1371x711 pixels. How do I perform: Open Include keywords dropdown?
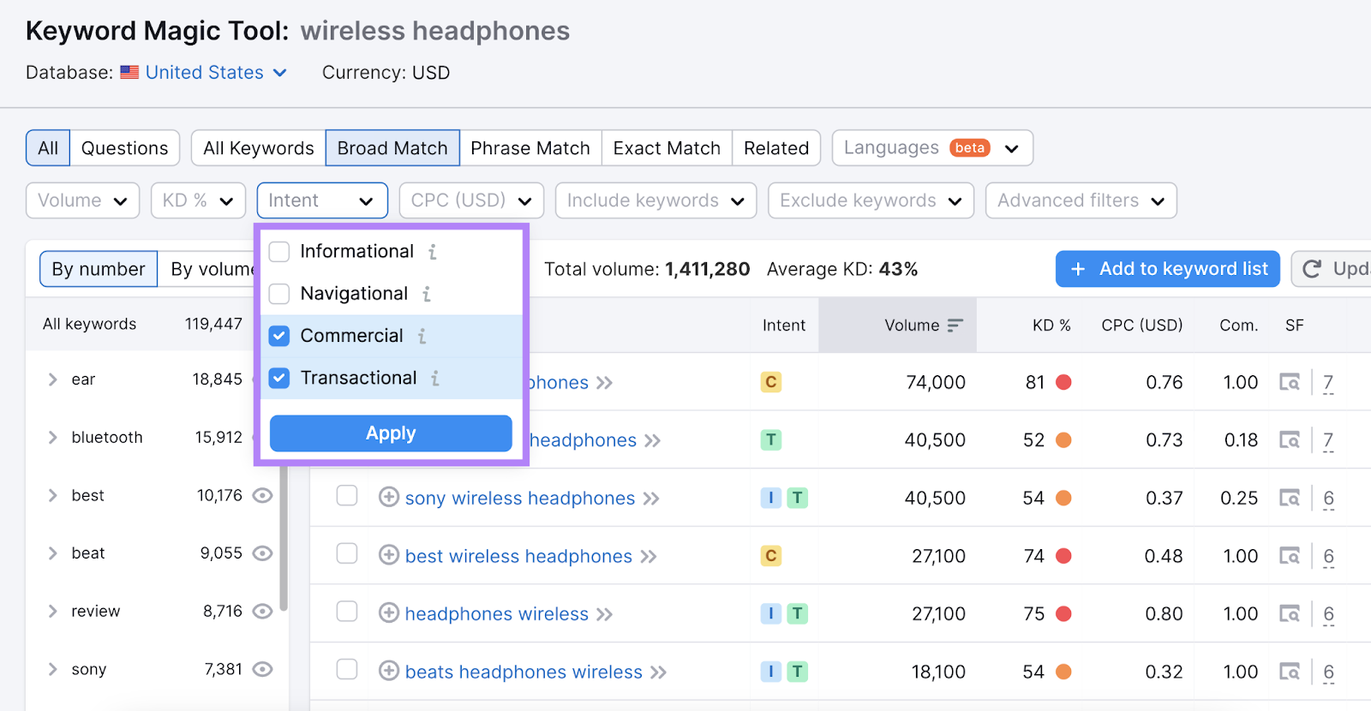click(x=656, y=200)
